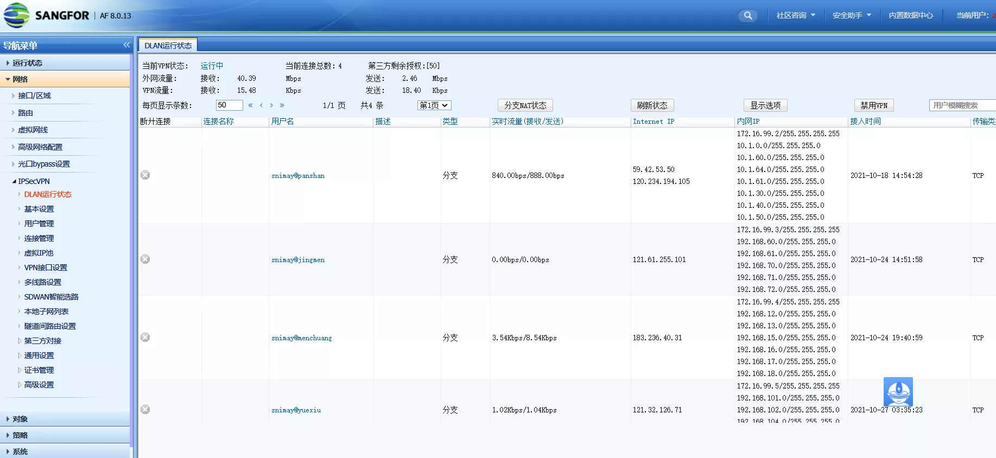Go to the last page arrow

coord(282,105)
